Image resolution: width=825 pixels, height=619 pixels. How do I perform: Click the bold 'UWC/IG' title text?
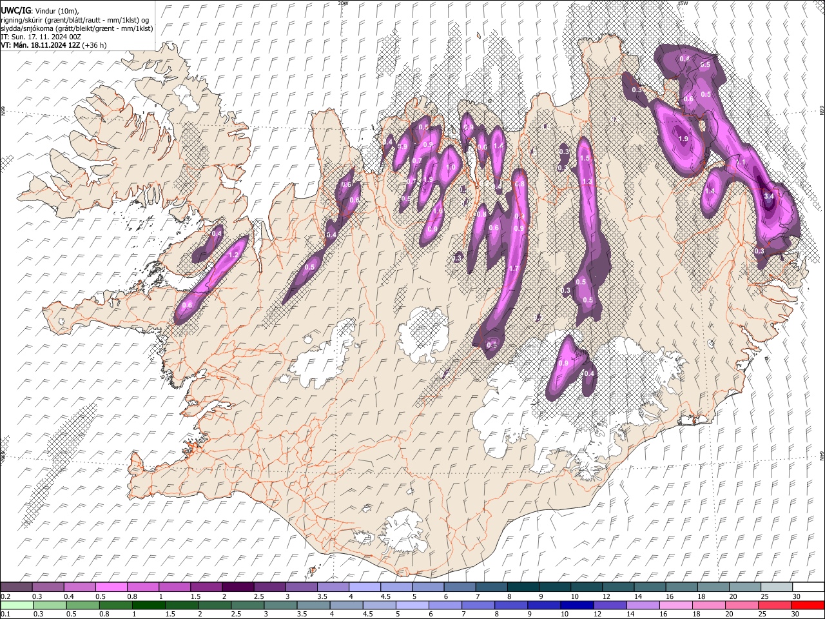pyautogui.click(x=15, y=11)
